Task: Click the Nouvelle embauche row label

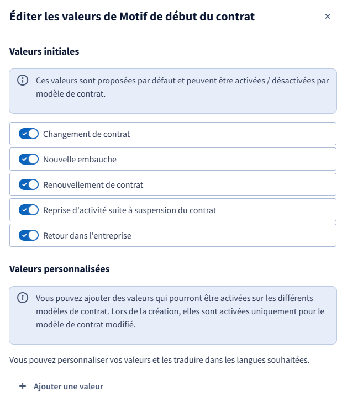Action: (x=80, y=160)
